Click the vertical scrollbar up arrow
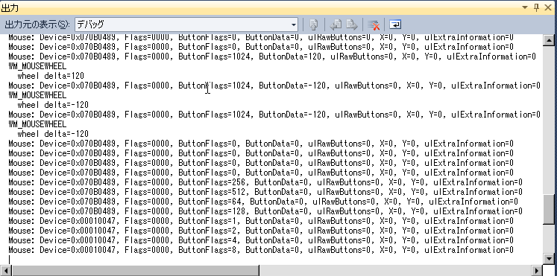This screenshot has height=276, width=557. click(x=549, y=39)
